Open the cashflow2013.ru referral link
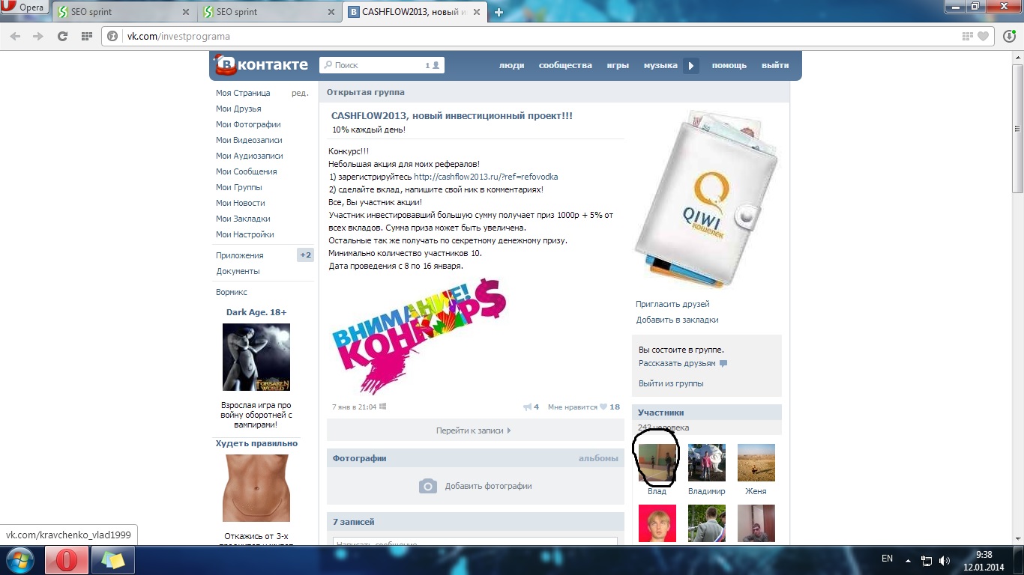Viewport: 1024px width, 575px height. pyautogui.click(x=486, y=177)
